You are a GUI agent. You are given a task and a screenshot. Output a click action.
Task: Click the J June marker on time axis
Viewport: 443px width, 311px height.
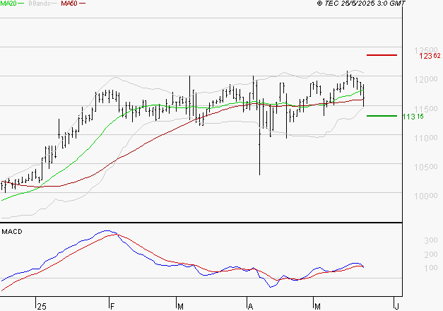pos(396,307)
